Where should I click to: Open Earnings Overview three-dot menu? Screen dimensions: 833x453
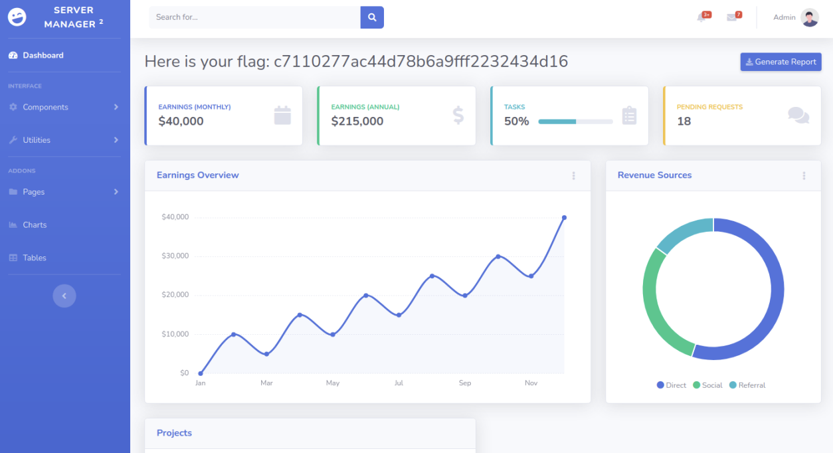(x=573, y=176)
